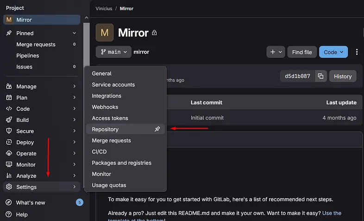Screen dimensions: 364x221
Task: Click the Initial commit message link
Action: (x=207, y=118)
